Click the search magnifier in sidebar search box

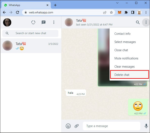(7, 33)
